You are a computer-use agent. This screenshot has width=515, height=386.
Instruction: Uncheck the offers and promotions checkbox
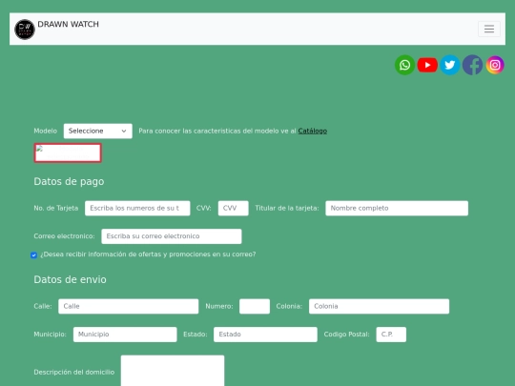33,255
